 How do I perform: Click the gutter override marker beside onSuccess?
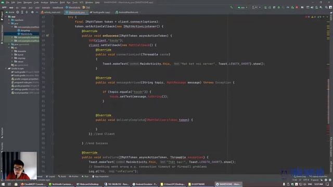click(47, 36)
